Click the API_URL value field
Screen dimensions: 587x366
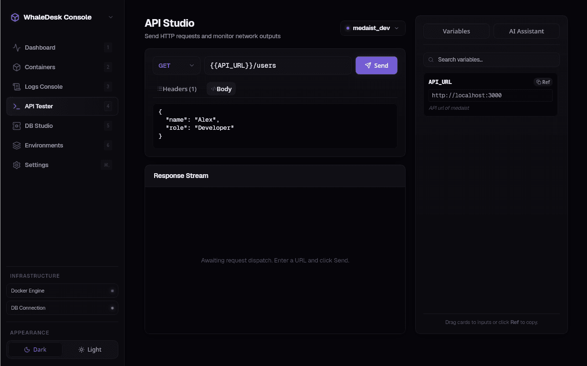pyautogui.click(x=491, y=95)
